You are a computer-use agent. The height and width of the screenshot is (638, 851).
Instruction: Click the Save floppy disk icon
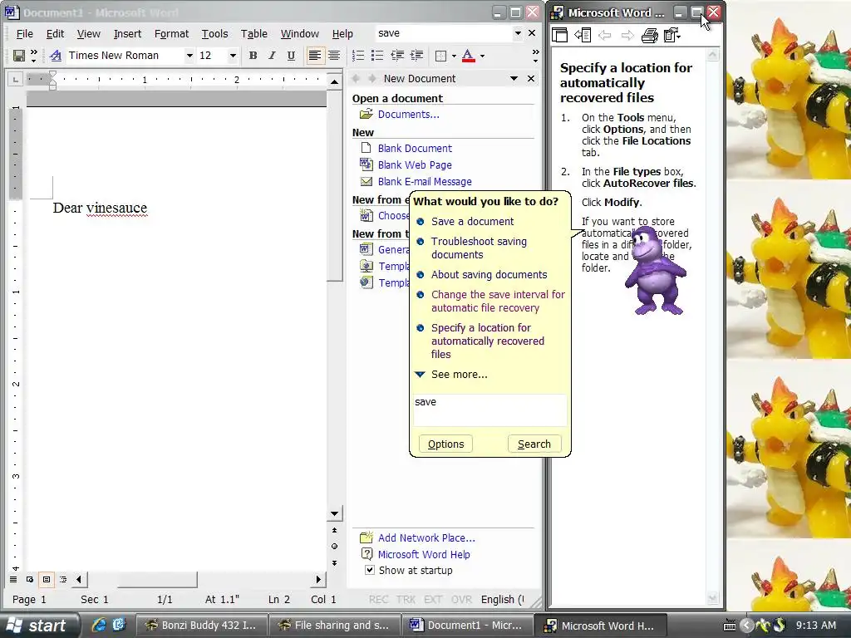tap(18, 56)
